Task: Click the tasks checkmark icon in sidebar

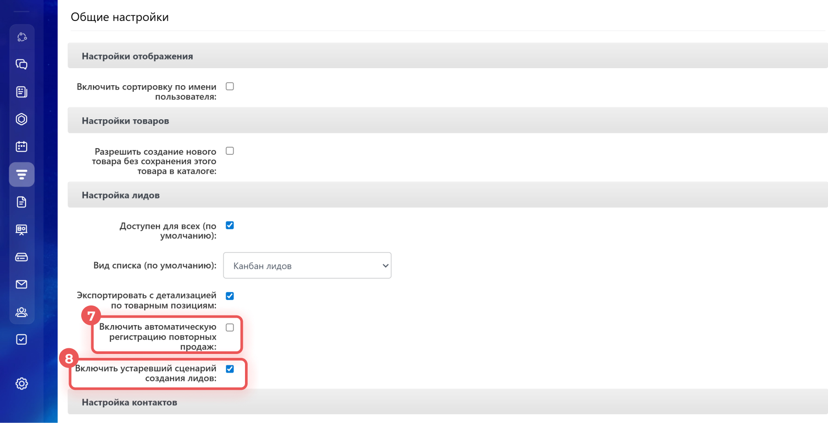Action: (x=21, y=340)
